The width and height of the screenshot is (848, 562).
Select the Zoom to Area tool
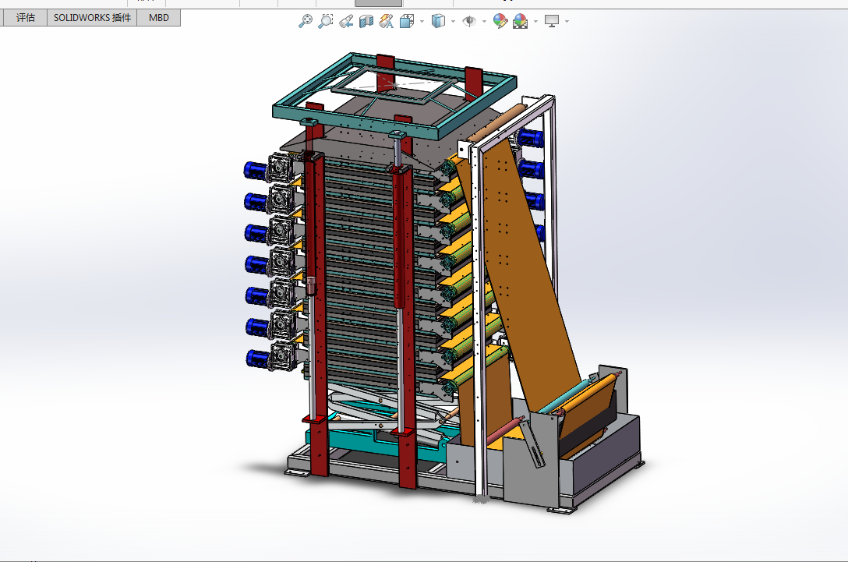pos(326,21)
